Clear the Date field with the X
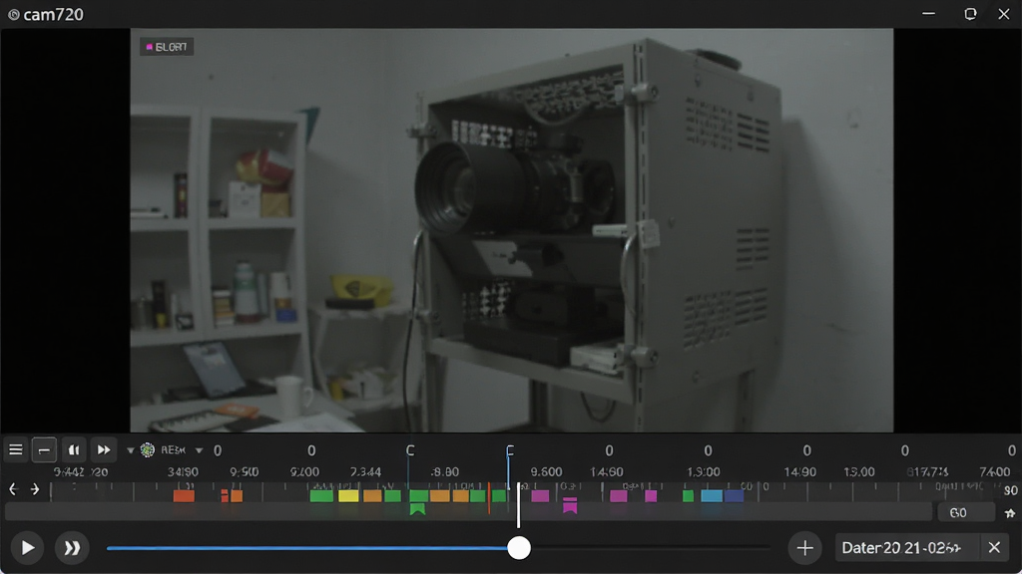Viewport: 1022px width, 574px height. coord(994,548)
